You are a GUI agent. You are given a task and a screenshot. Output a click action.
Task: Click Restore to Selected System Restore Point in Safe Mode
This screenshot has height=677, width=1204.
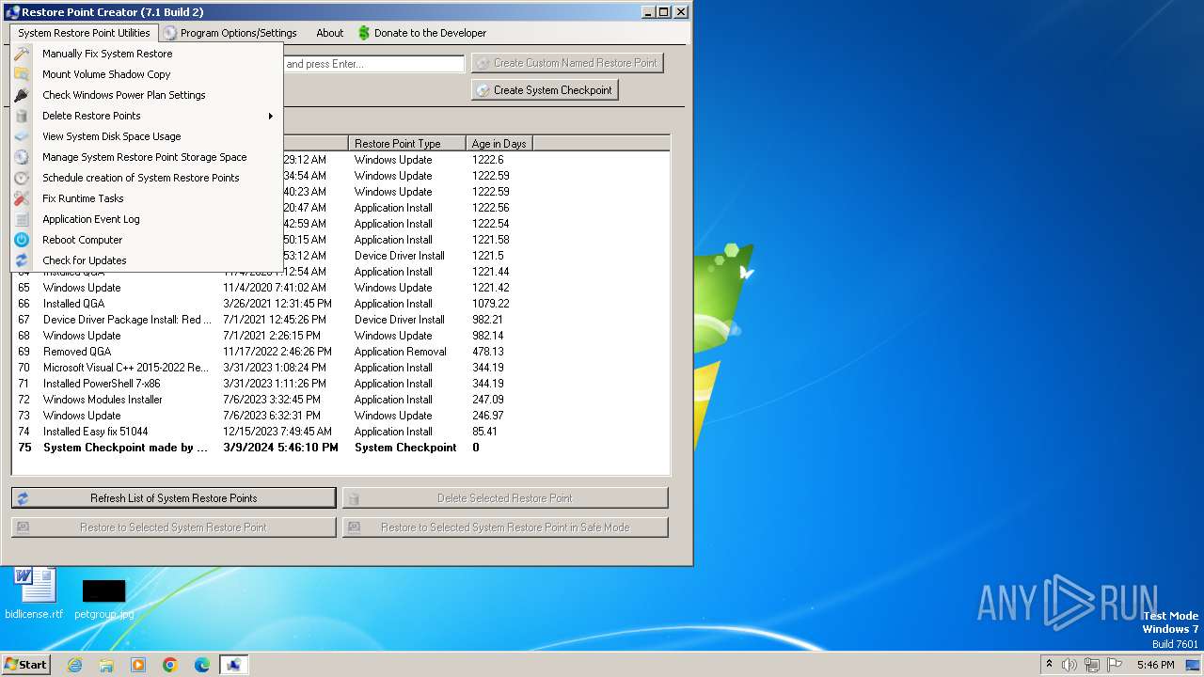click(505, 527)
